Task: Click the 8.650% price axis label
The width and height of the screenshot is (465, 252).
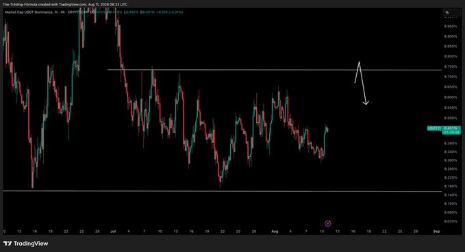Action: click(451, 87)
